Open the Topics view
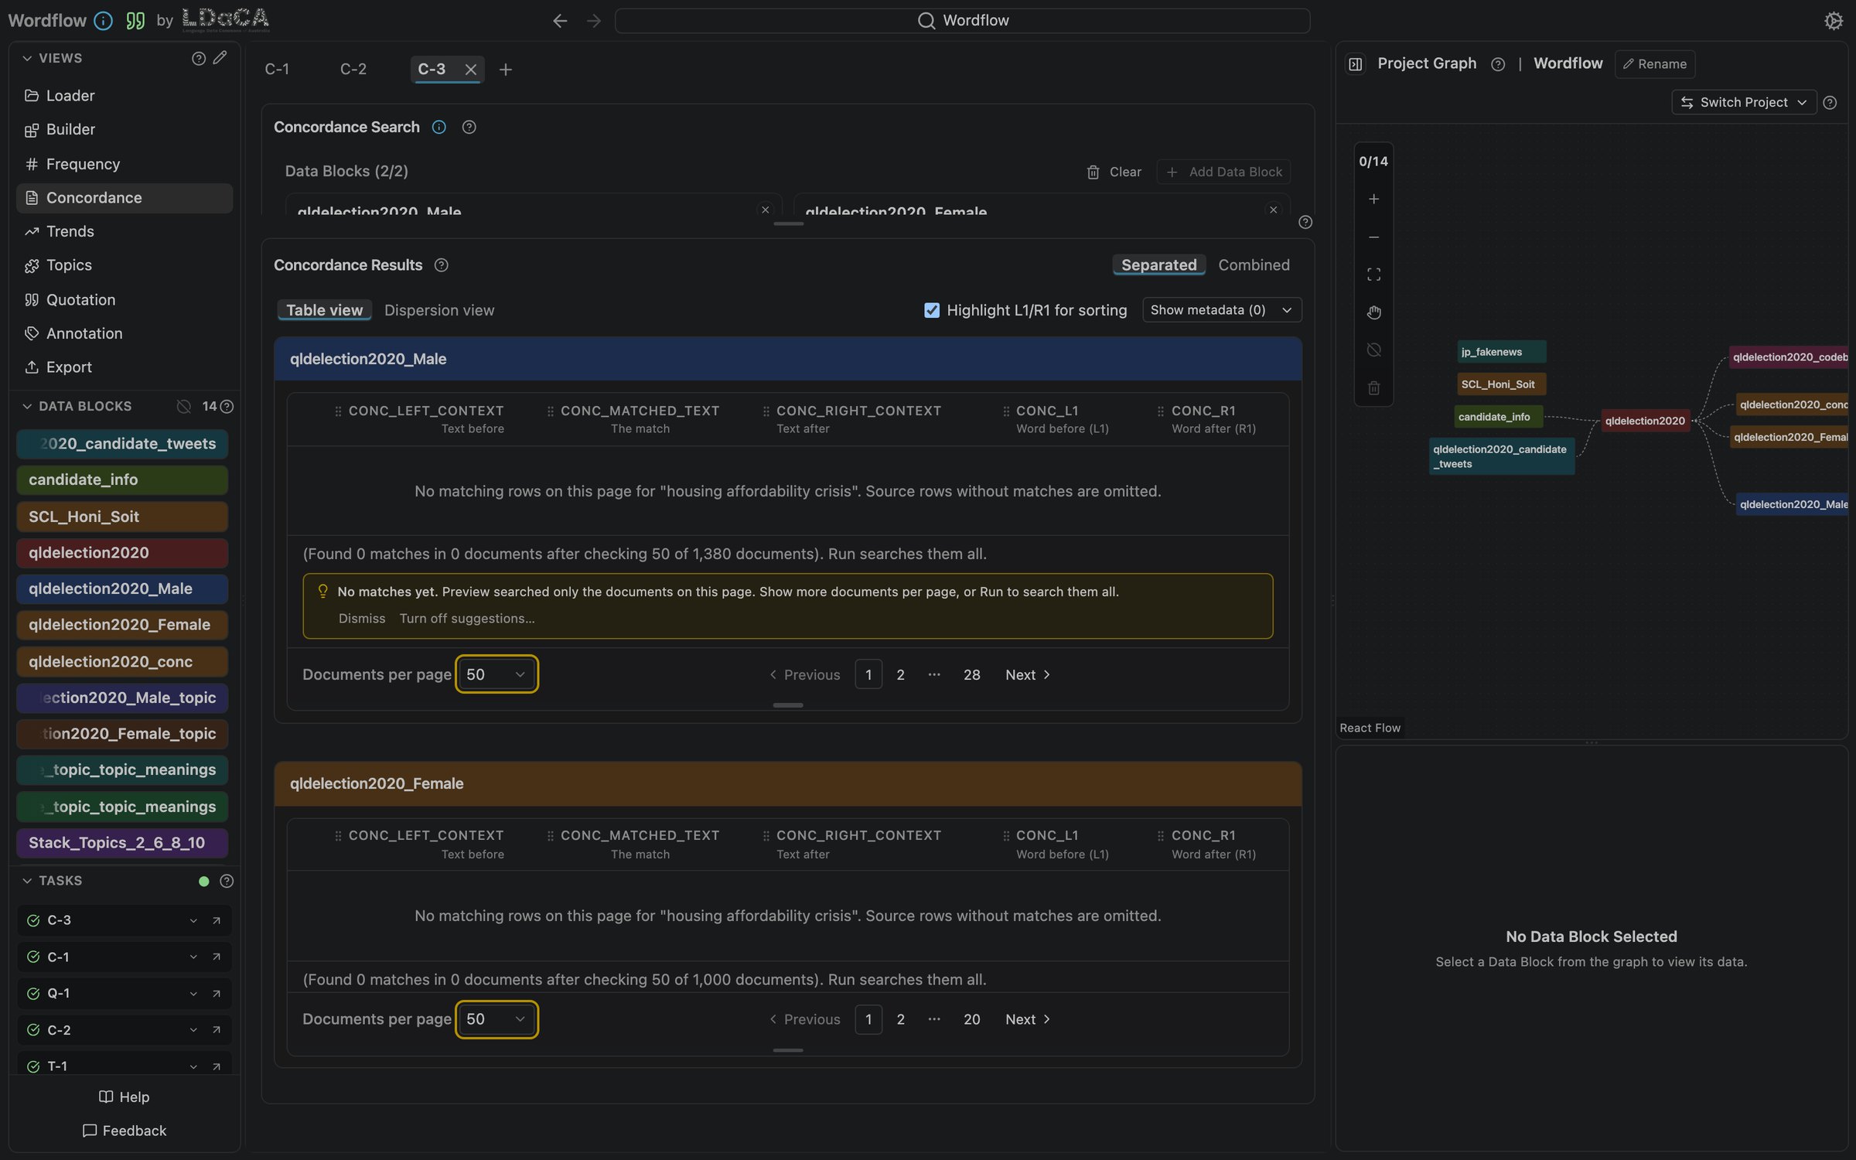This screenshot has width=1856, height=1160. click(124, 265)
